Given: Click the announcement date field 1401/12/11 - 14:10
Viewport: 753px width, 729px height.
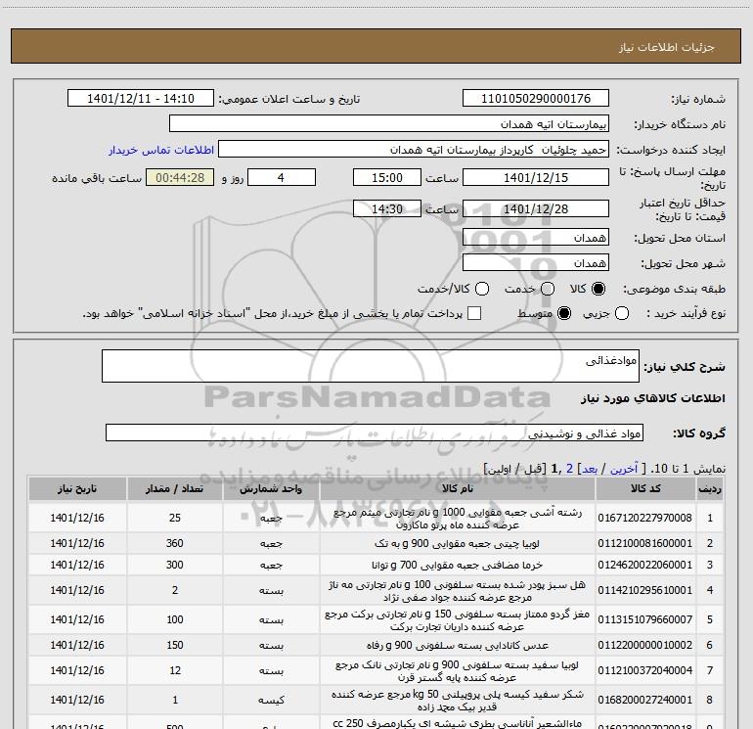Looking at the screenshot, I should pos(141,98).
